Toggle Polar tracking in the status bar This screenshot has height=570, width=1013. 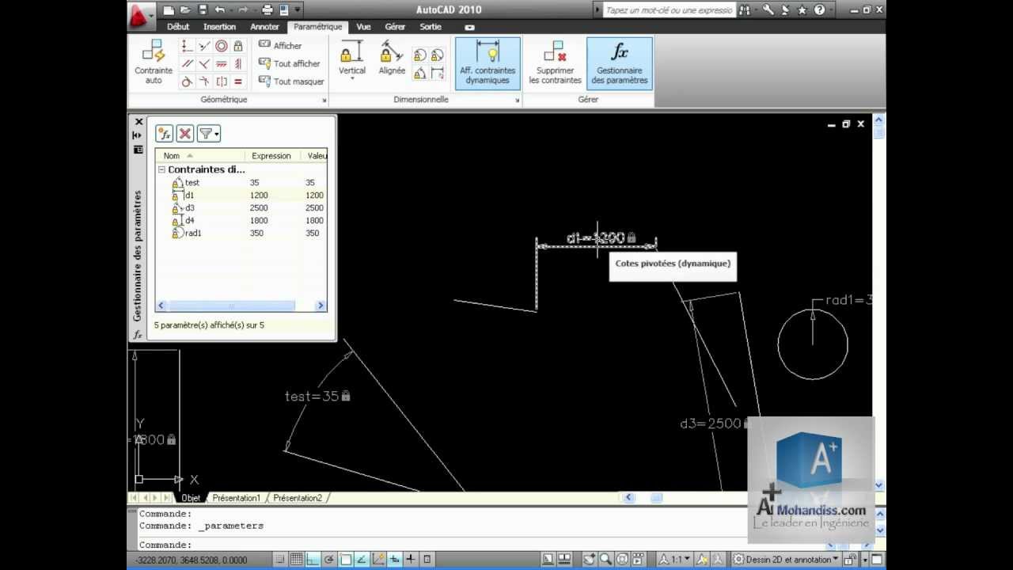point(329,560)
